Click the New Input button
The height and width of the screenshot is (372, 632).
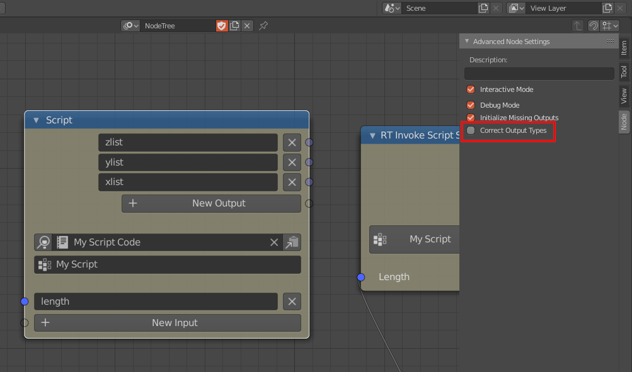pos(167,322)
